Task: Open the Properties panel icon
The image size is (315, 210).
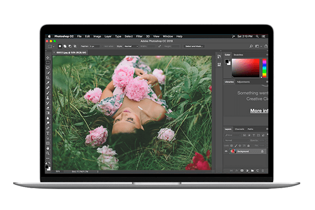Action: (219, 64)
